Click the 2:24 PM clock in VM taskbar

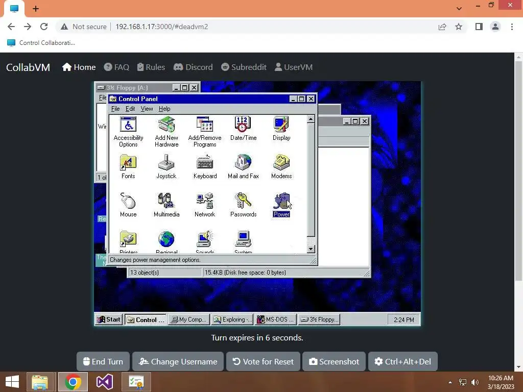403,320
